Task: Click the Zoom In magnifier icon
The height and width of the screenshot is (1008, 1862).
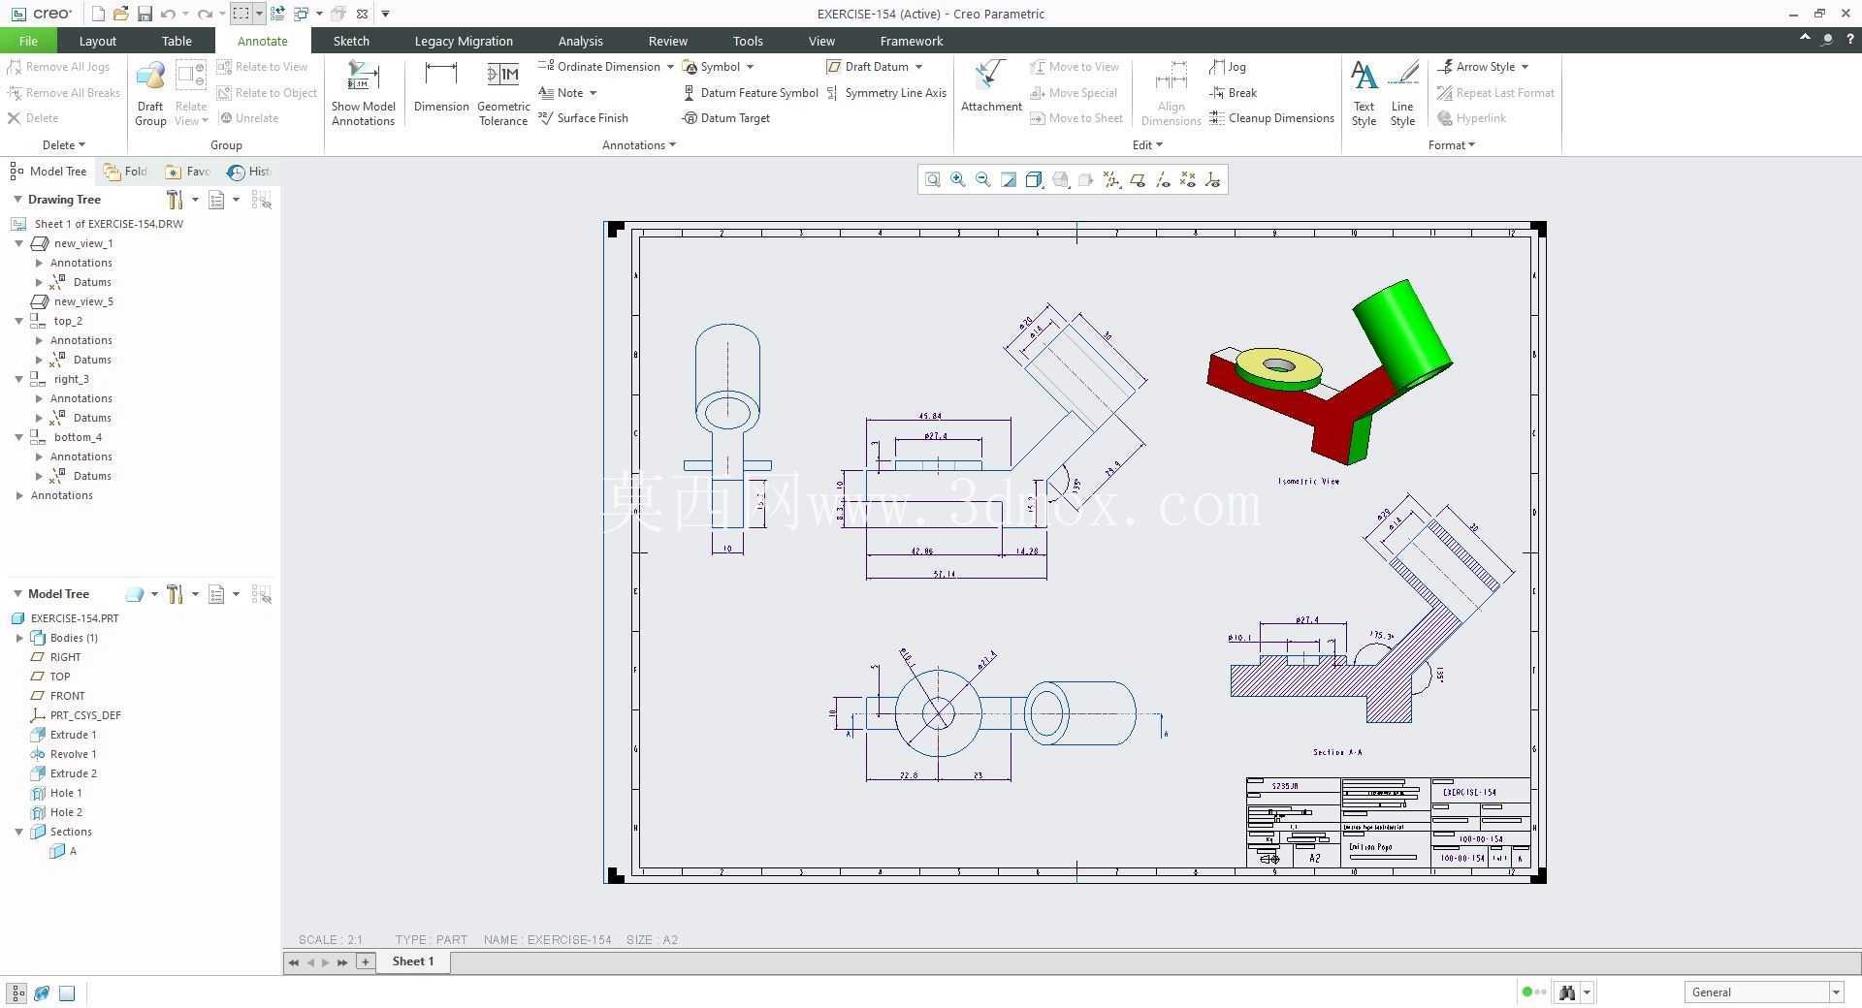Action: click(x=958, y=179)
